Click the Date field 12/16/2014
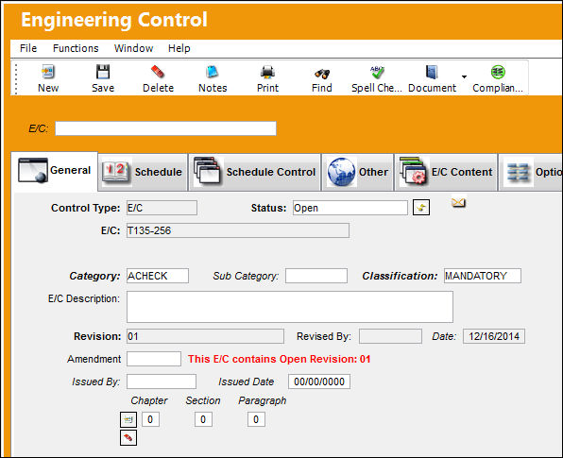The height and width of the screenshot is (458, 563). click(x=494, y=336)
